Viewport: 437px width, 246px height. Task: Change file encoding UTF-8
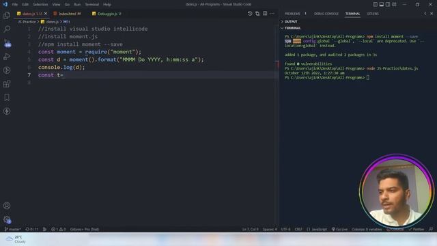[x=285, y=229]
